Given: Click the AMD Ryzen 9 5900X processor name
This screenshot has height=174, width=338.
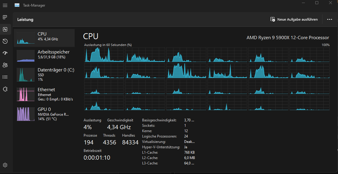Looking at the screenshot, I should coord(288,38).
